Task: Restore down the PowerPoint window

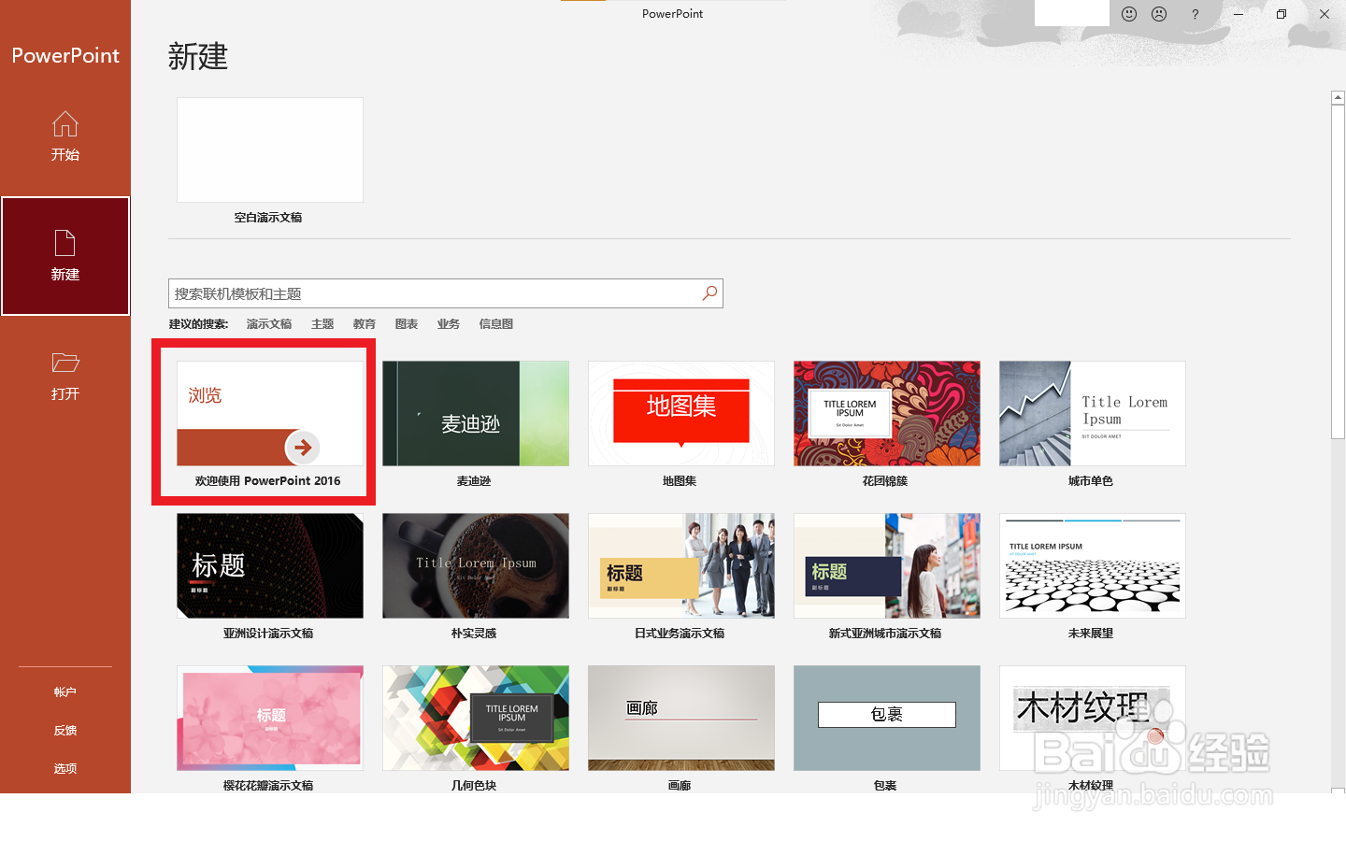Action: coord(1282,14)
